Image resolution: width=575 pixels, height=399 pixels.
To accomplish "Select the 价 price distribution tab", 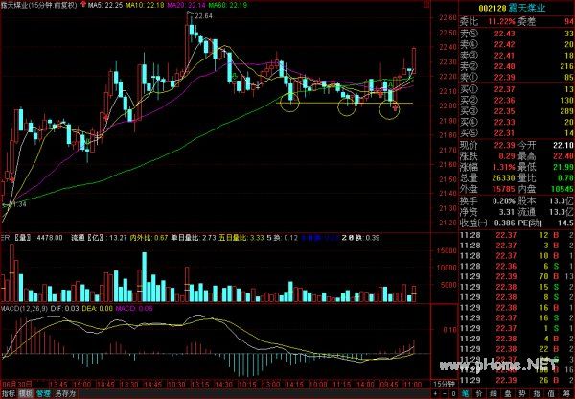I will coord(480,394).
